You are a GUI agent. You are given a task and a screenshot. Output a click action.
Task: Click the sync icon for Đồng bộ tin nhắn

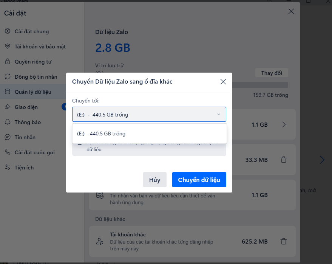[x=8, y=77]
